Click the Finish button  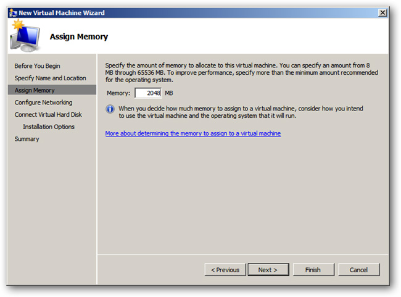313,270
